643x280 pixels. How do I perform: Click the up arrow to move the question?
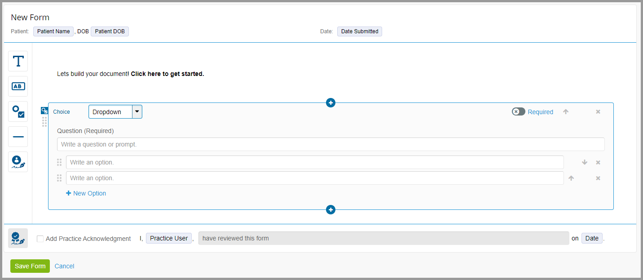pyautogui.click(x=566, y=111)
